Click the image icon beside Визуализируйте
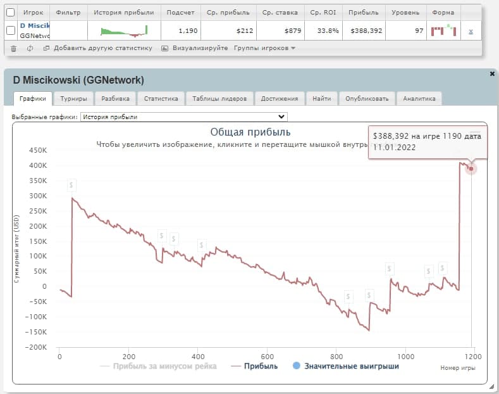This screenshot has width=499, height=394. click(x=165, y=48)
